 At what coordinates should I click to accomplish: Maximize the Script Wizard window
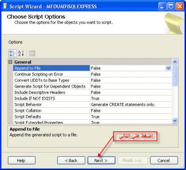(x=171, y=7)
